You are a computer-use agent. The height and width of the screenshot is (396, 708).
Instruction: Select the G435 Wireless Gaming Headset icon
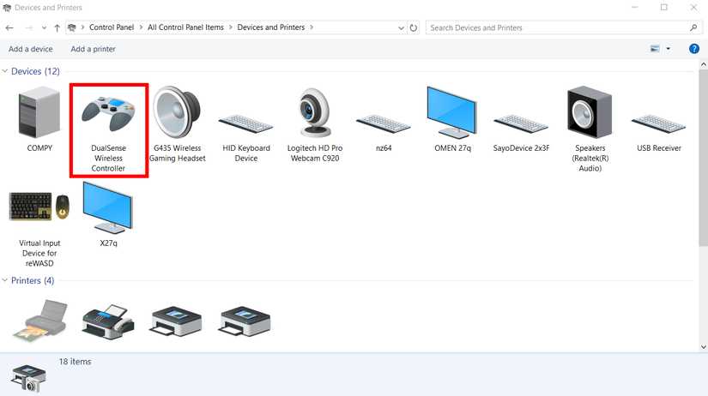coord(177,116)
